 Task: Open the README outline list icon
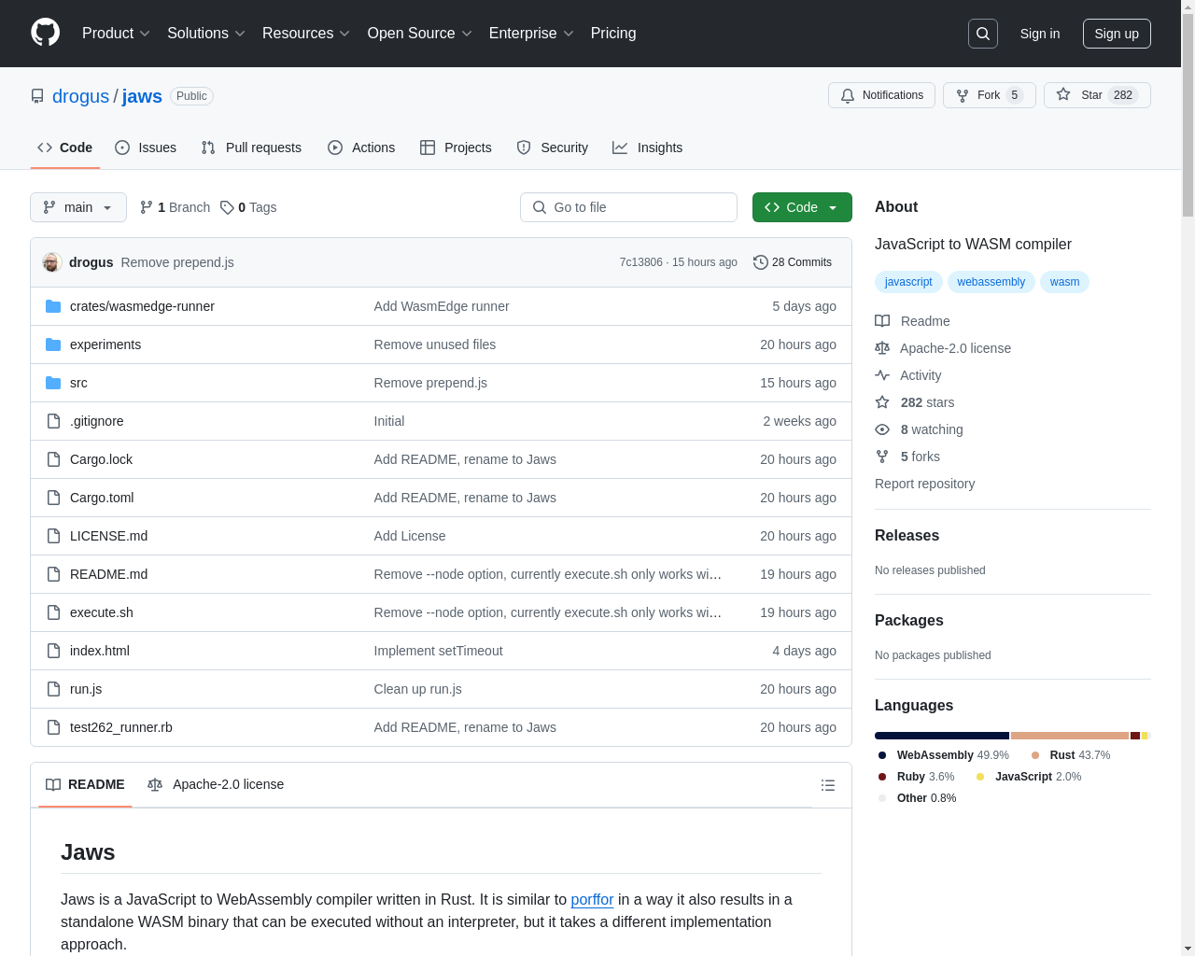point(828,785)
